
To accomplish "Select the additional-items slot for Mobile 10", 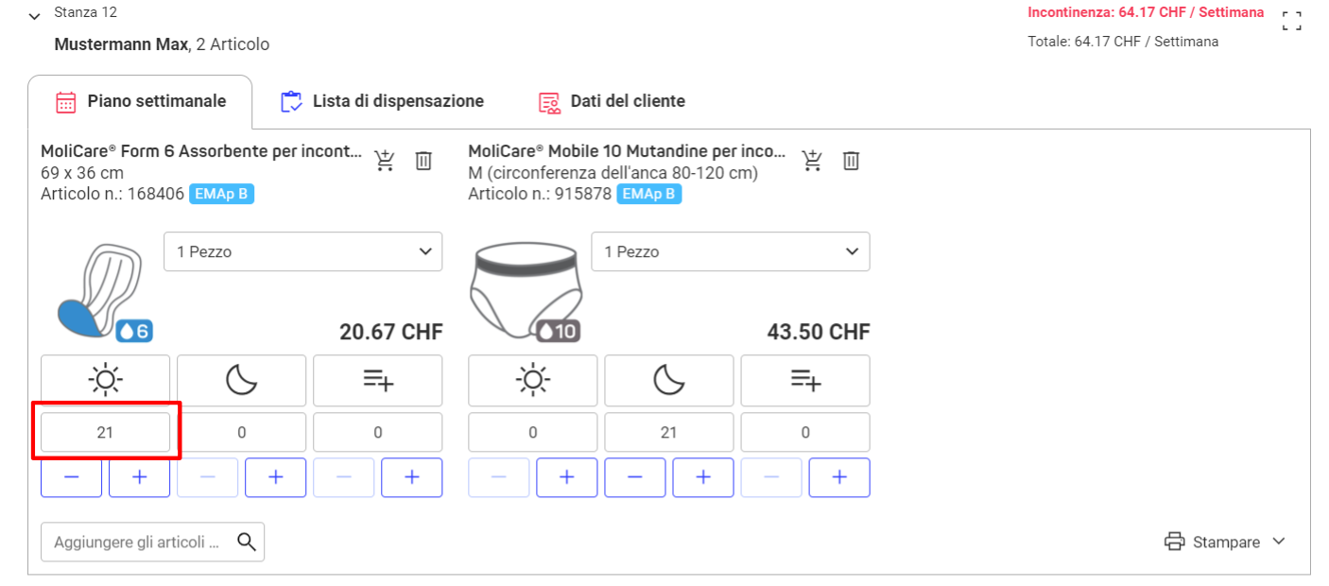I will (x=804, y=381).
